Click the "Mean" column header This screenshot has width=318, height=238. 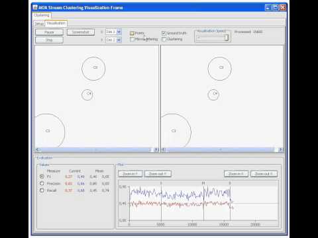click(99, 171)
